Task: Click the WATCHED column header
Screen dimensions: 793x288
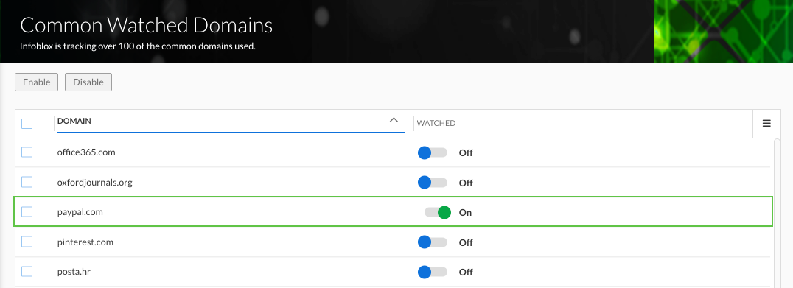Action: pos(436,123)
